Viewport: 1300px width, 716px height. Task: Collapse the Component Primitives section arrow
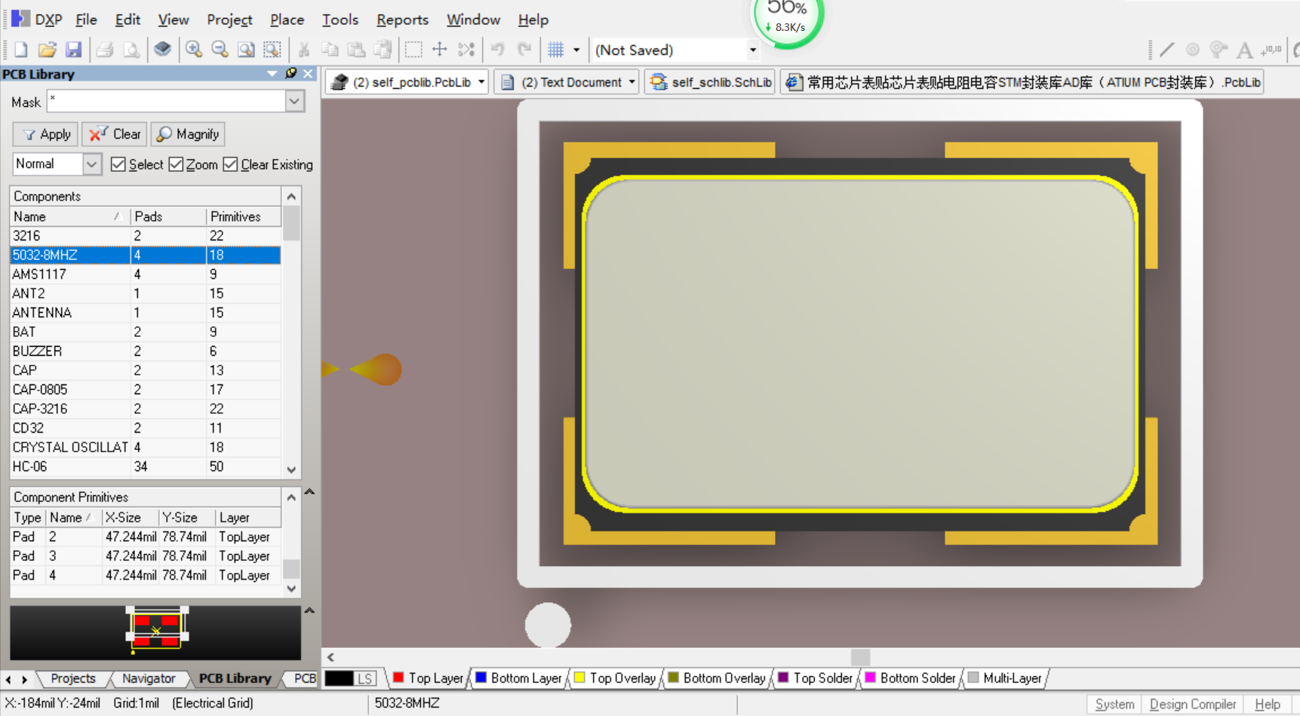309,491
